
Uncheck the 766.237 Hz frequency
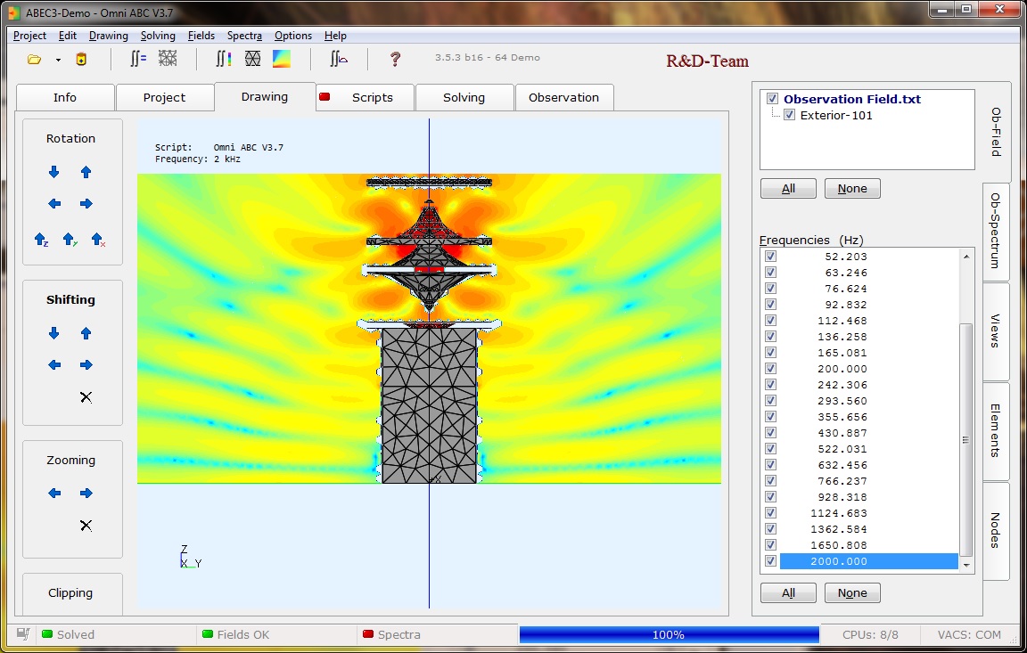coord(770,481)
